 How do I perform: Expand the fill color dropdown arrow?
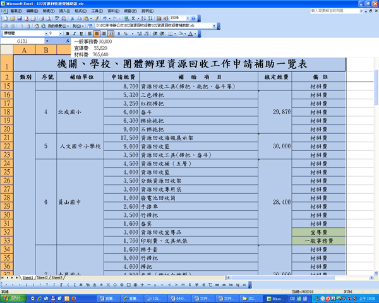point(185,34)
